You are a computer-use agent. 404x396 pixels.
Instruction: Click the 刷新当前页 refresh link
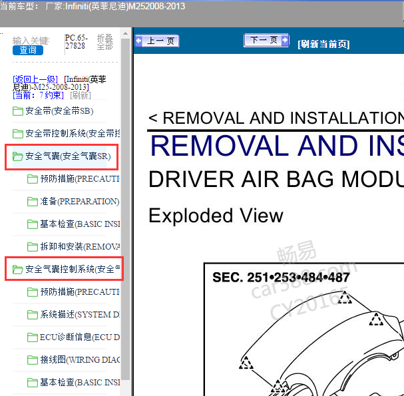click(323, 45)
